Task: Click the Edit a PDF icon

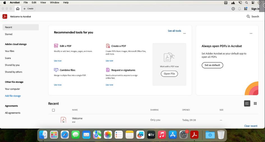Action: [x=56, y=46]
